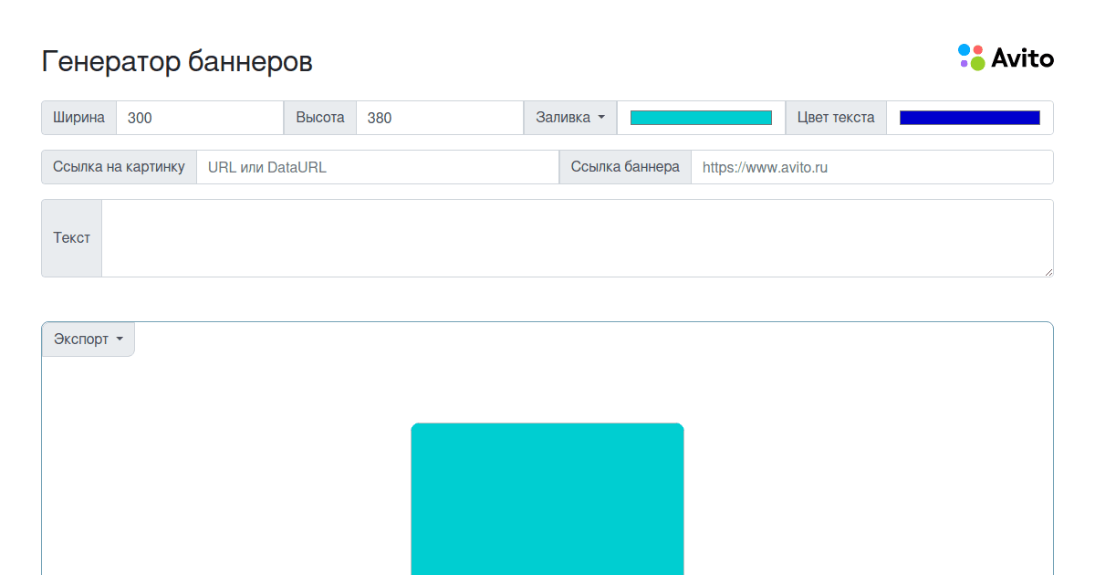Click the textarea resize handle
The width and height of the screenshot is (1095, 575).
click(1049, 274)
